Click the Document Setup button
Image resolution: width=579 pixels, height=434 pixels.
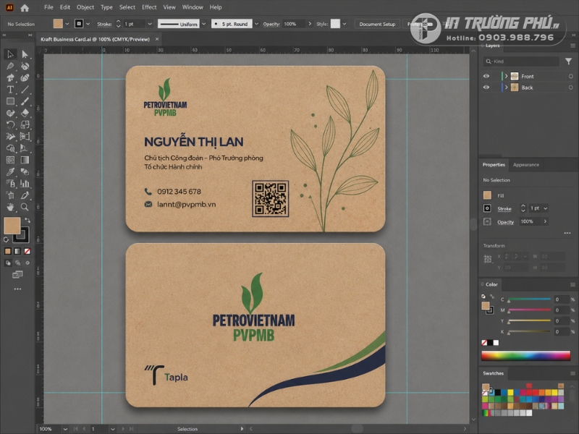click(x=377, y=24)
